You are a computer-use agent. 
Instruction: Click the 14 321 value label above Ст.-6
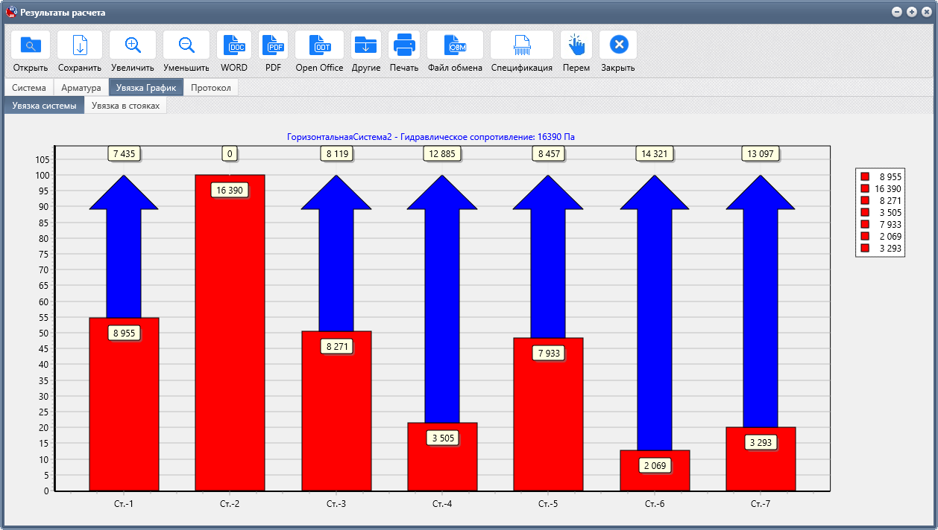655,154
